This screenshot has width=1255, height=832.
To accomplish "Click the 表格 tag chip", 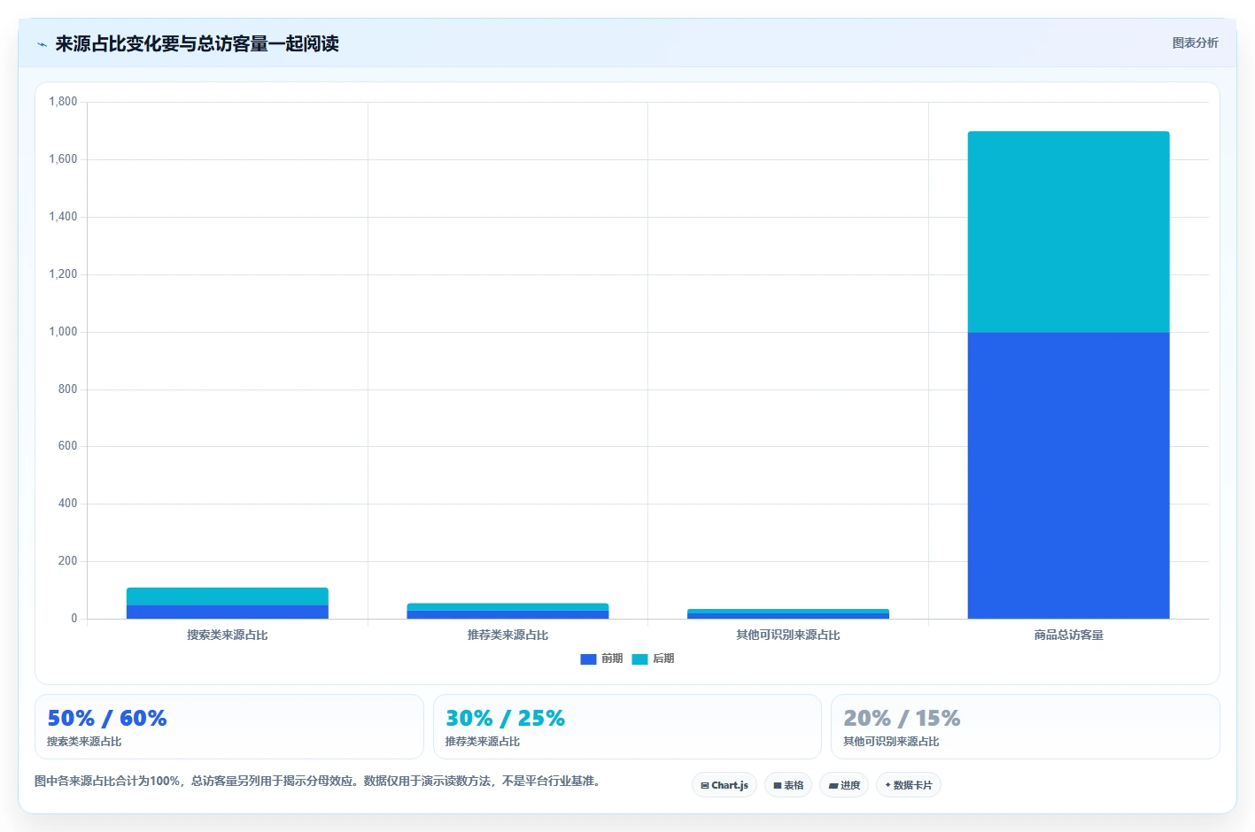I will click(x=788, y=785).
